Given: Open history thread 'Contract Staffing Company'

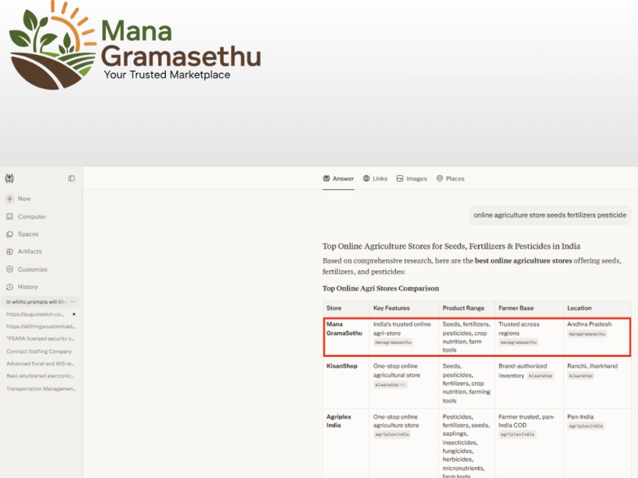Looking at the screenshot, I should (x=39, y=351).
